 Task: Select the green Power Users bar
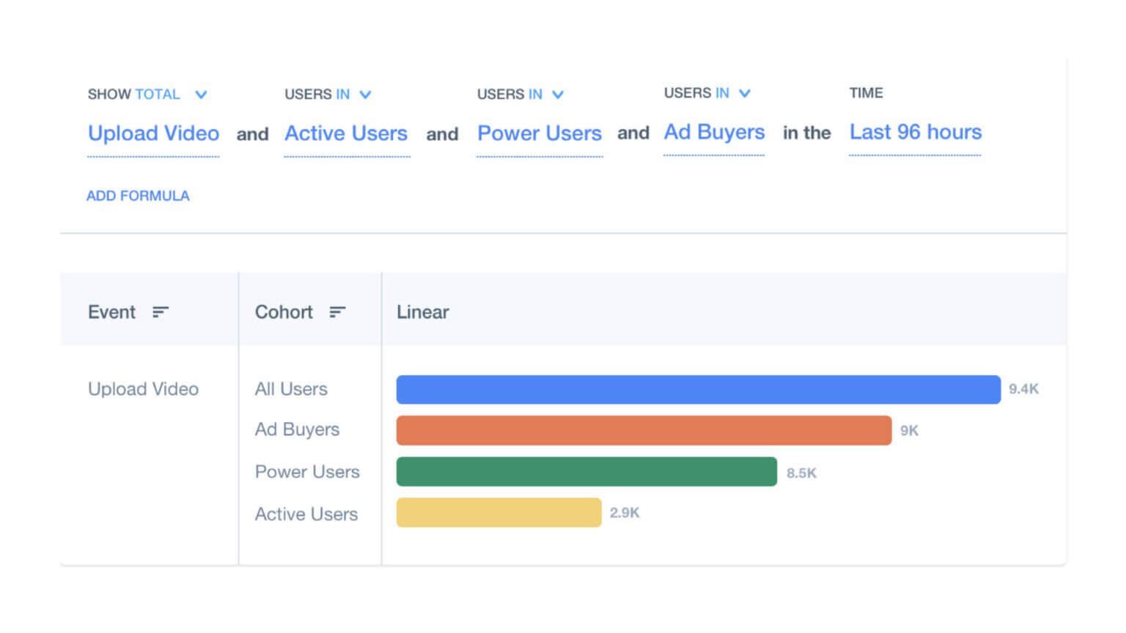tap(586, 471)
